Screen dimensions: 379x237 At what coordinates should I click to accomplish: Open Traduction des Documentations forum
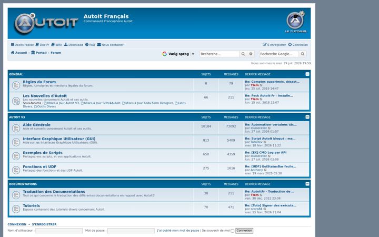pos(54,192)
